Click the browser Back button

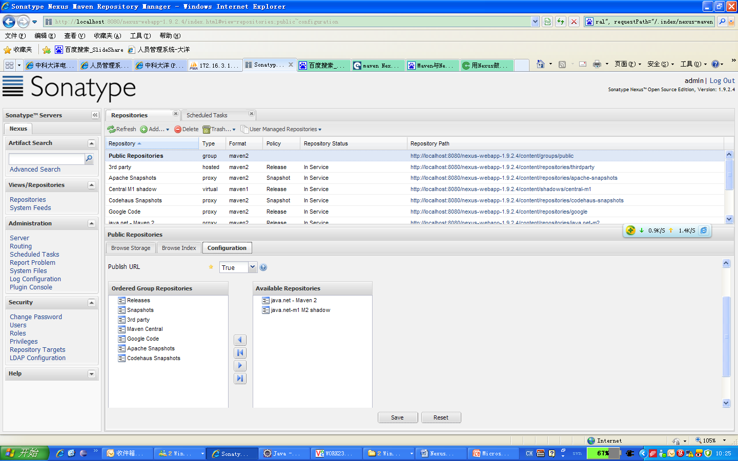point(9,22)
